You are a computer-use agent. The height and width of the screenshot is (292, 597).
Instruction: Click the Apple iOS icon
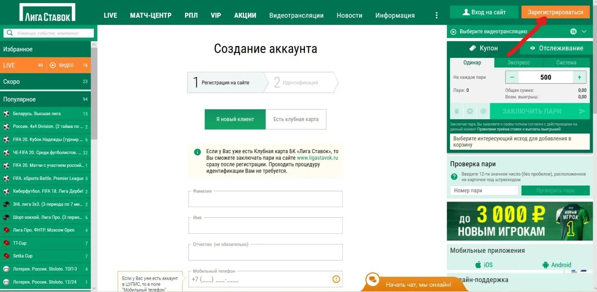coord(478,265)
